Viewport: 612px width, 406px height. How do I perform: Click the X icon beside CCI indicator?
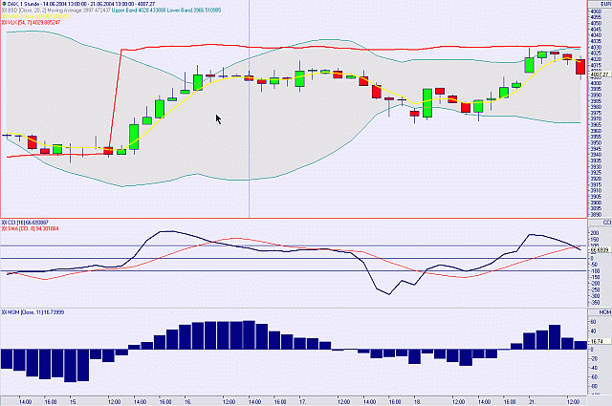point(4,223)
